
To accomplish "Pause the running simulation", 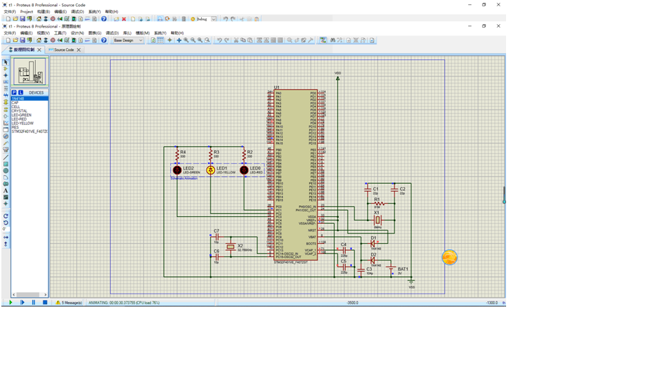I will tap(34, 302).
